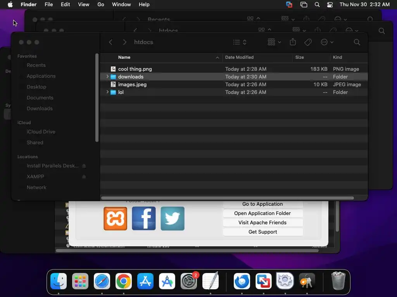The width and height of the screenshot is (397, 297).
Task: Select the lol folder row
Action: coord(234,92)
